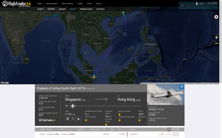Show 100 rows per page
Image resolution: width=222 pixels, height=138 pixels.
coord(177,129)
